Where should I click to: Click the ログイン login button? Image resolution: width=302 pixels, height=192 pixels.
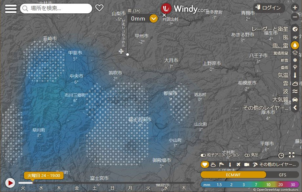[269, 8]
